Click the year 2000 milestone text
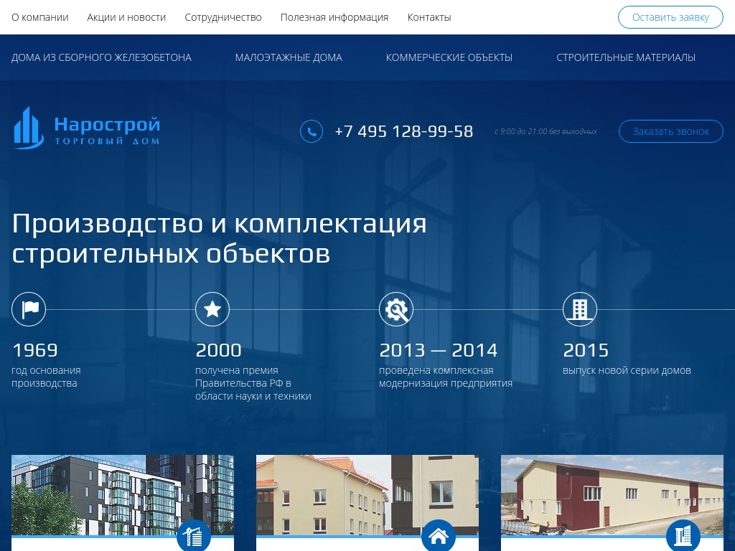The image size is (735, 551). [x=218, y=350]
